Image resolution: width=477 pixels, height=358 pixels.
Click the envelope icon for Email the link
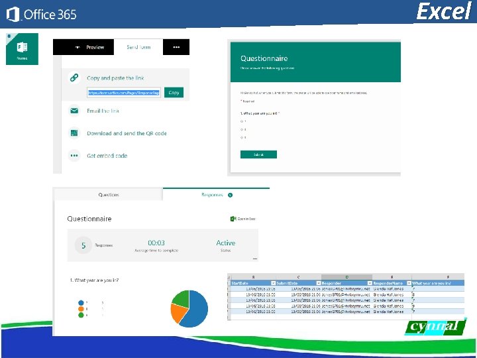[x=74, y=111]
